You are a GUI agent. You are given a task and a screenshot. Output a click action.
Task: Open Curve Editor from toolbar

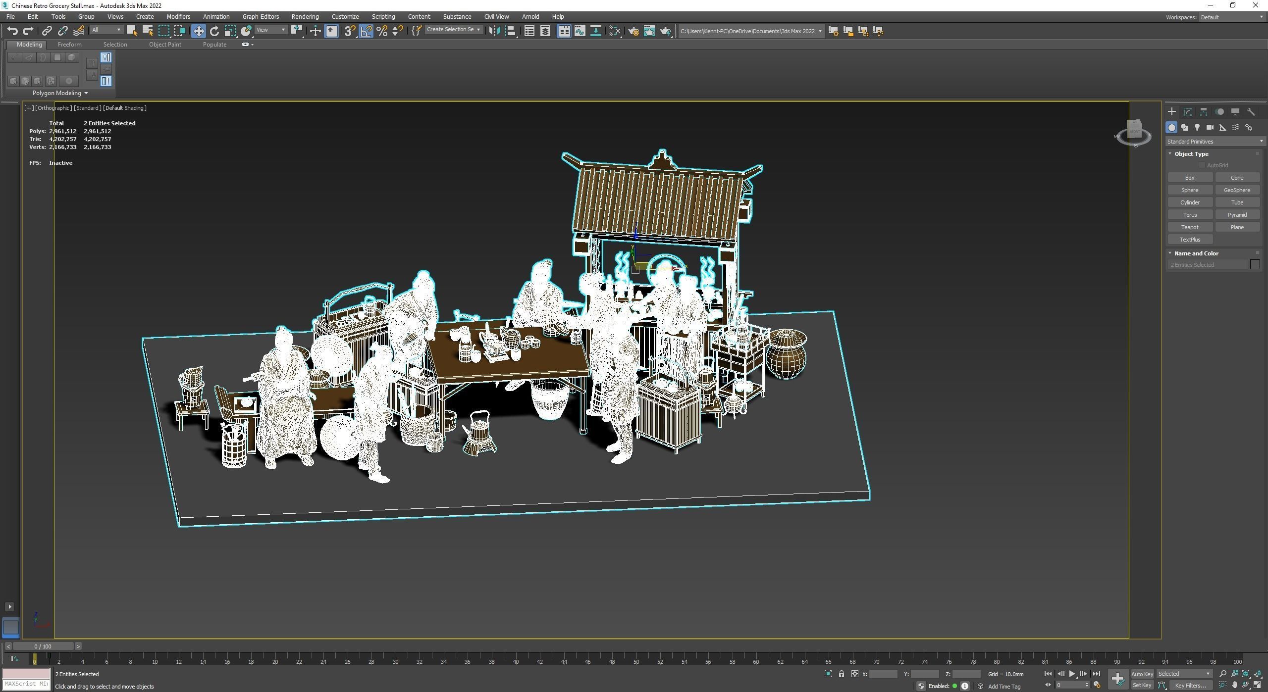click(x=580, y=31)
